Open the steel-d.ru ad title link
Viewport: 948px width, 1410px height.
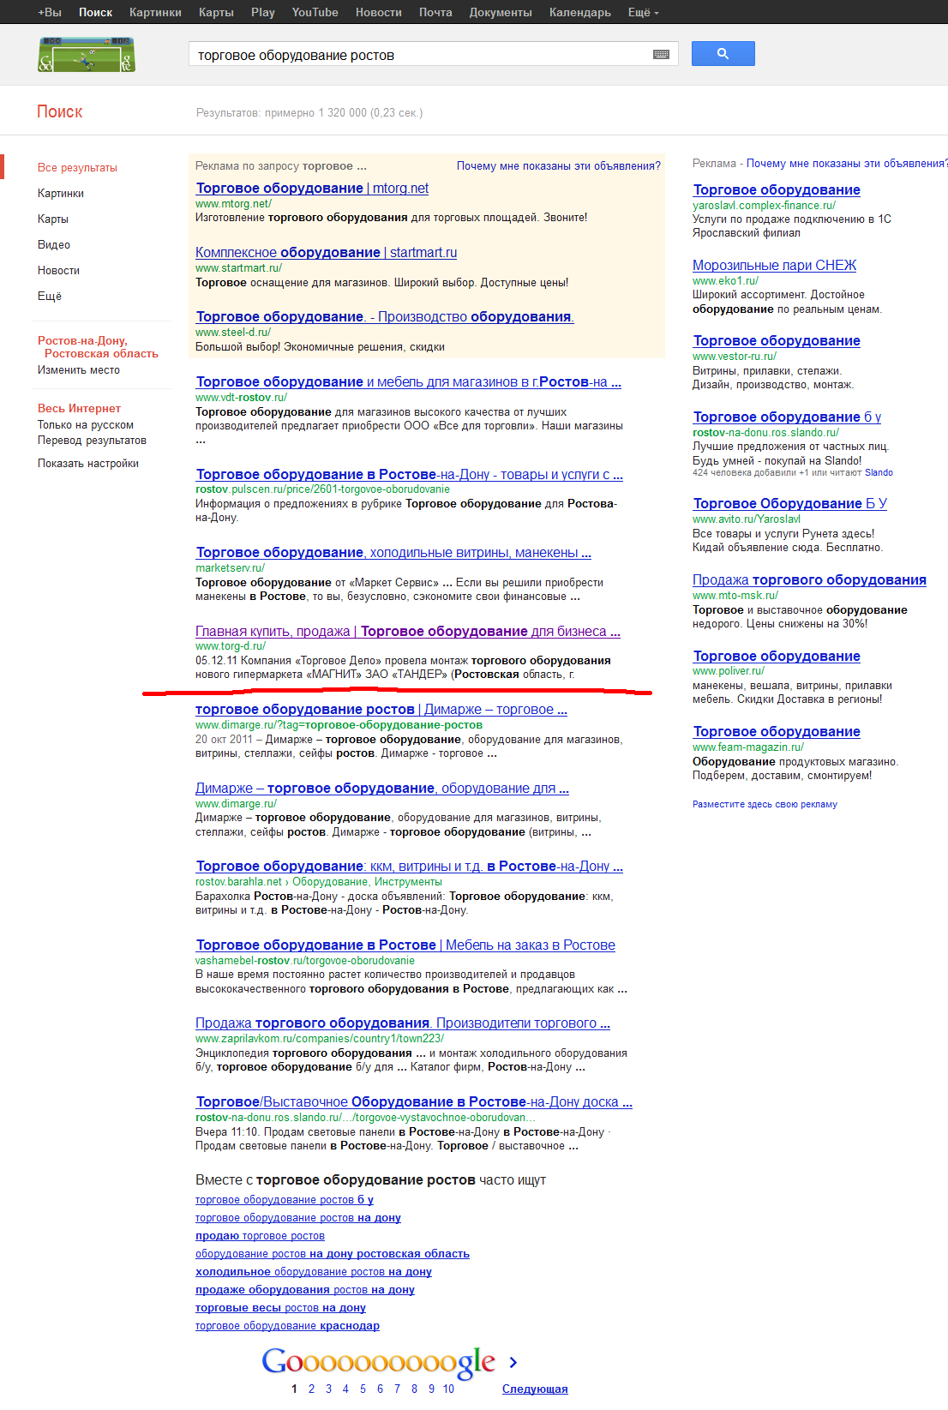point(385,317)
